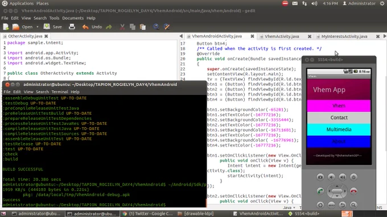Click the emulator volume down button
The height and width of the screenshot is (217, 387).
click(331, 177)
